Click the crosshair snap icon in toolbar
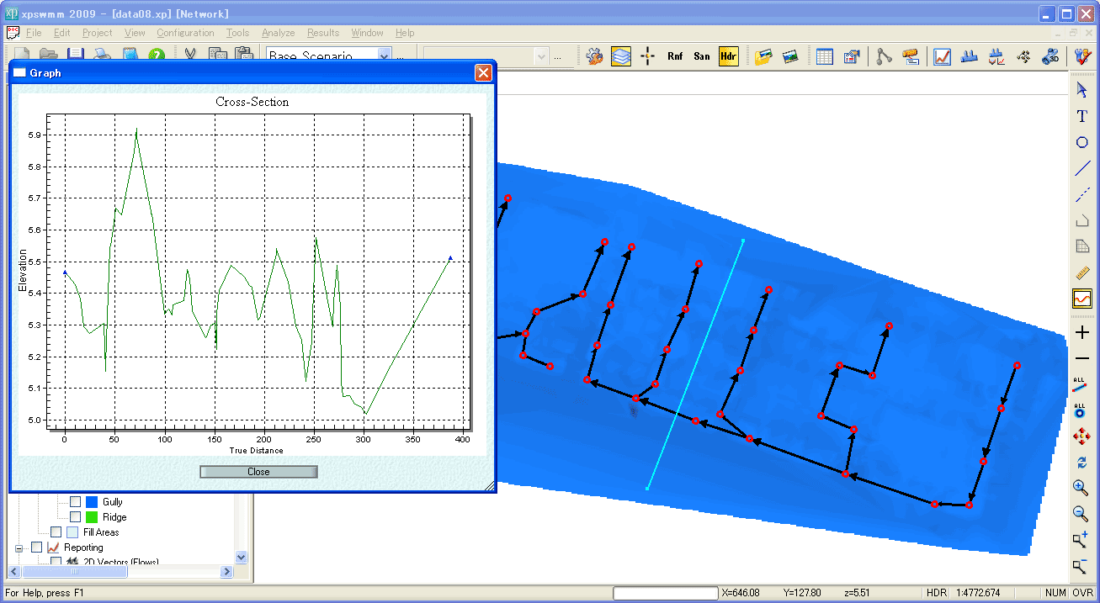The width and height of the screenshot is (1100, 603). 647,56
